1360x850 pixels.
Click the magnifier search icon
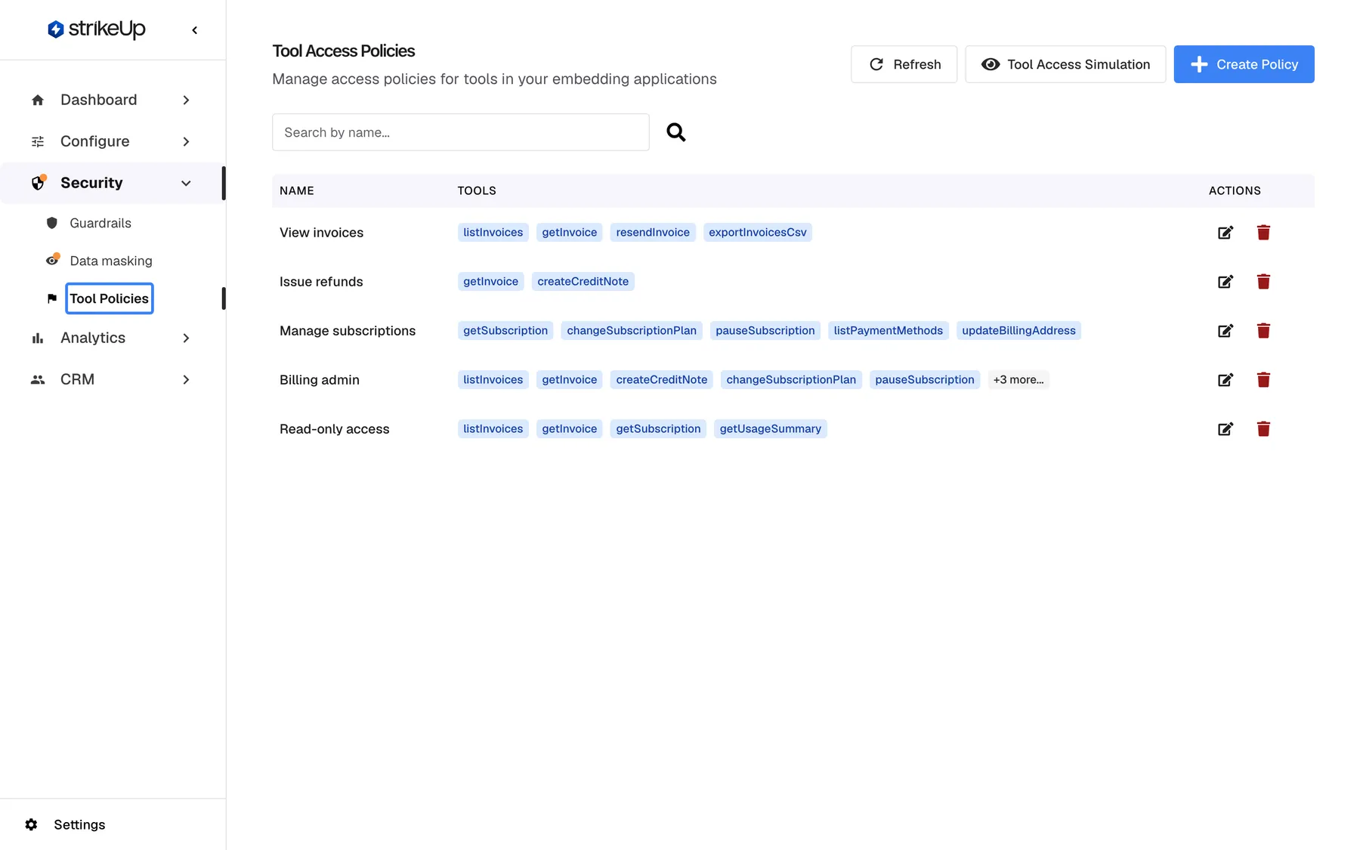(675, 132)
